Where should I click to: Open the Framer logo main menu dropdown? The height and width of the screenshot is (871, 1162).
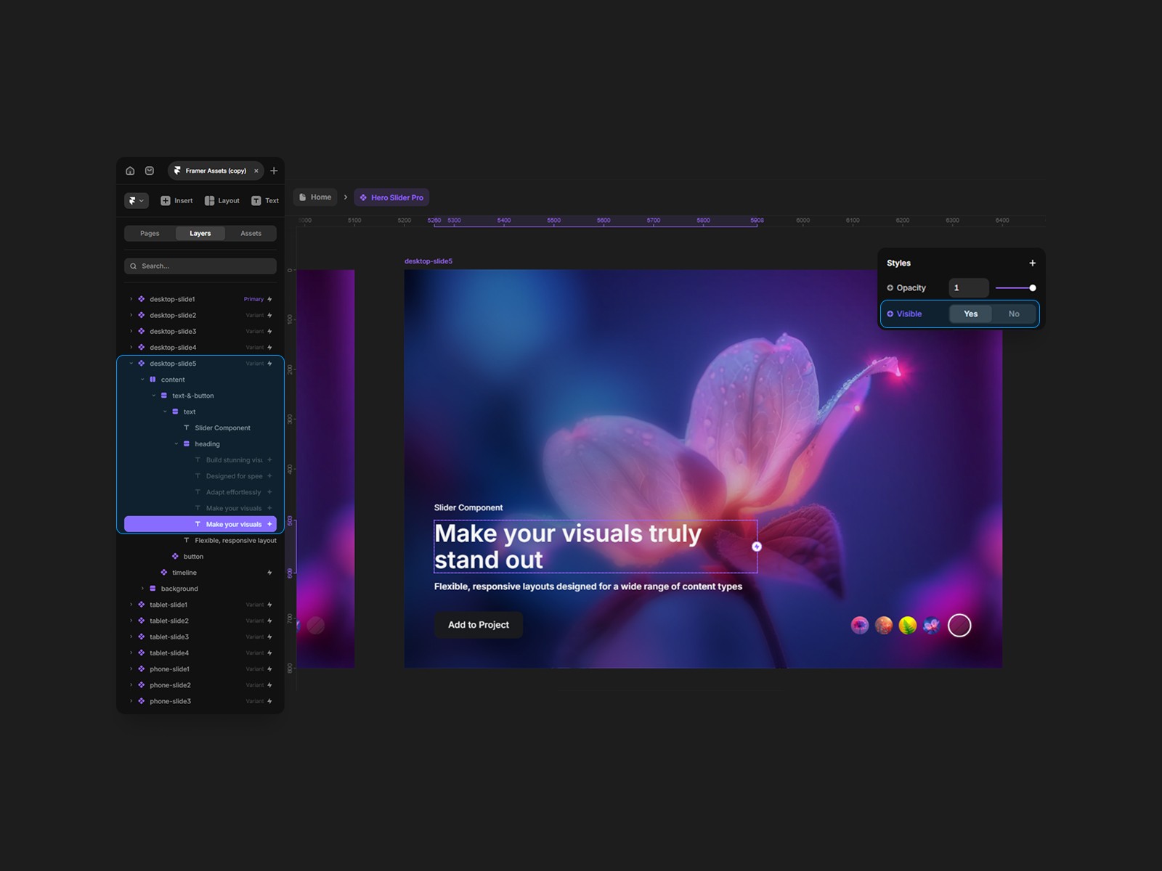[x=136, y=200]
